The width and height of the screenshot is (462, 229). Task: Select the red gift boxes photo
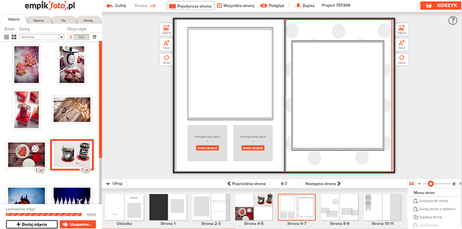coord(26,110)
